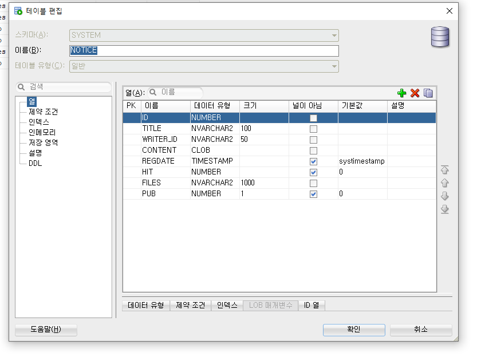Select the 인메모리 tree node
481x357 pixels.
pos(42,132)
